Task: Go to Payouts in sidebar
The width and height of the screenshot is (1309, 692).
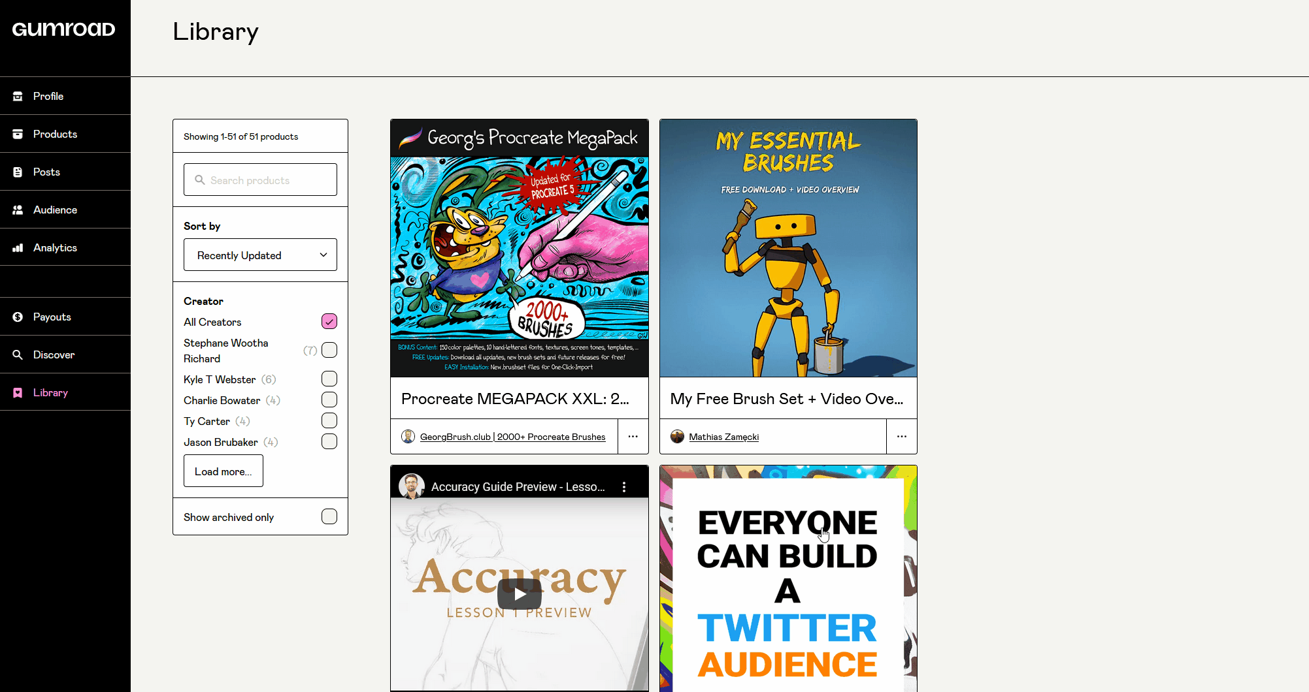Action: tap(65, 317)
